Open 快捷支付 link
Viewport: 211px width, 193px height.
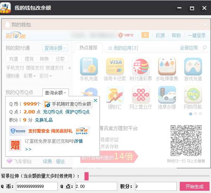pyautogui.click(x=54, y=68)
